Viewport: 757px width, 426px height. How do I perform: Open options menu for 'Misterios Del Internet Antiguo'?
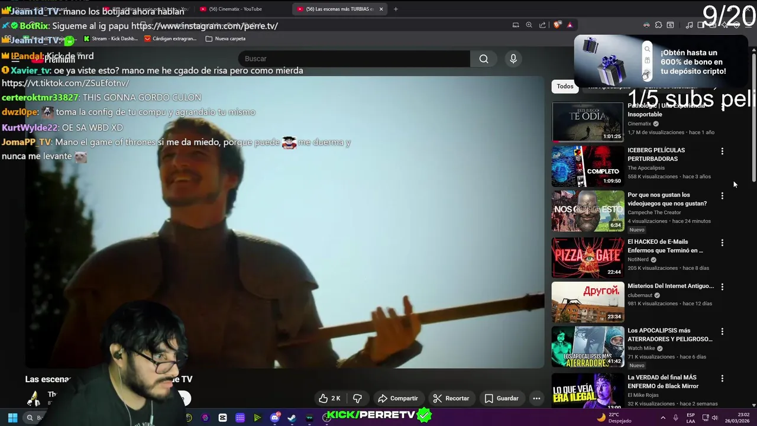click(x=722, y=287)
